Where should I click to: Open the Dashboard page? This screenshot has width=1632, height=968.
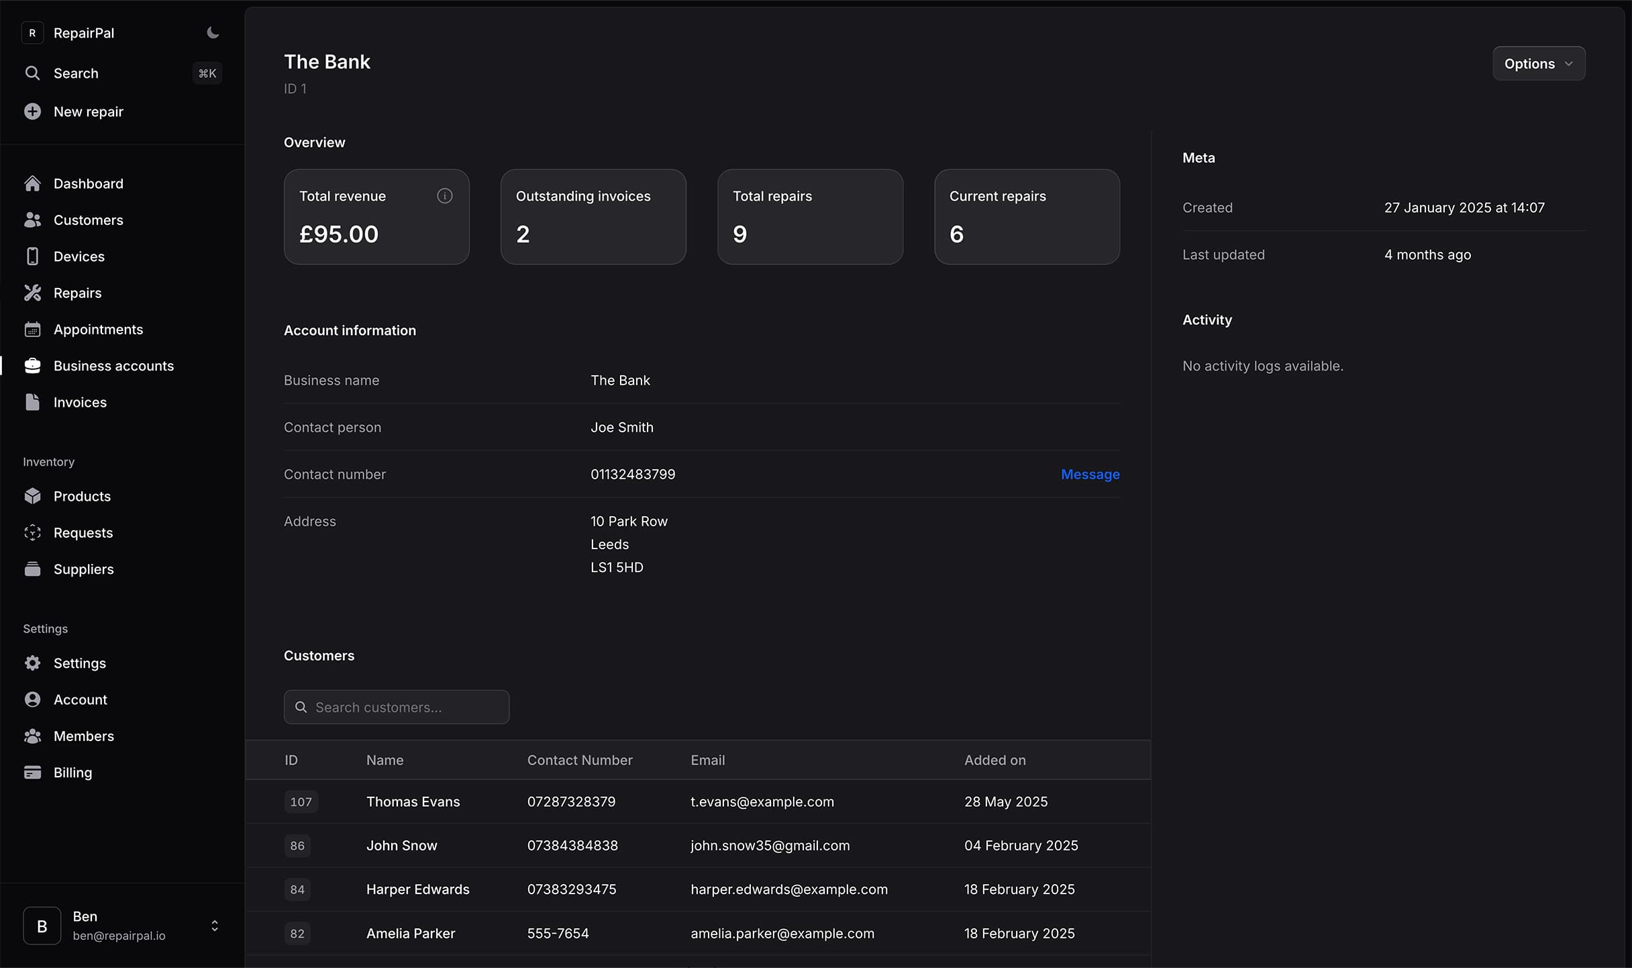pyautogui.click(x=89, y=183)
